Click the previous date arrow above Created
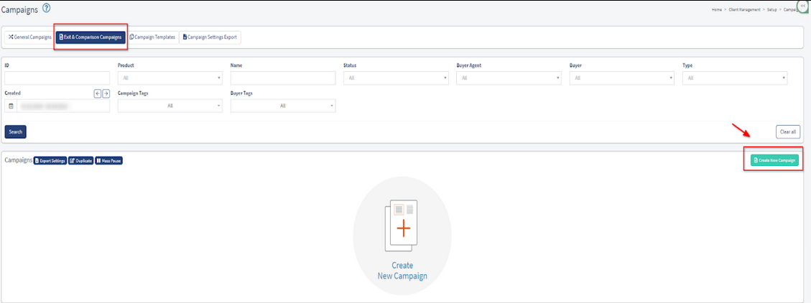This screenshot has width=811, height=303. [97, 93]
